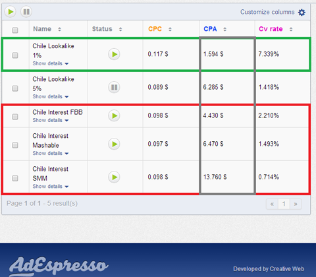
Task: Click the green play button in top toolbar
Action: [11, 11]
